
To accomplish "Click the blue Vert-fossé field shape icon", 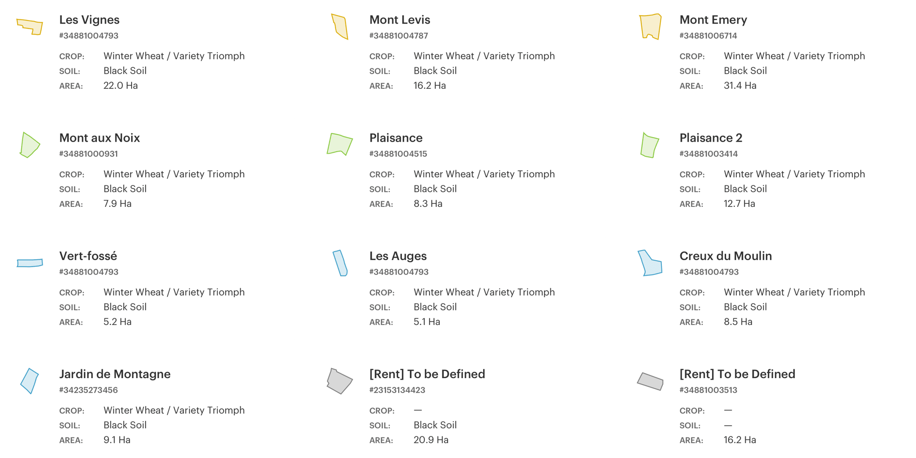I will (x=30, y=263).
